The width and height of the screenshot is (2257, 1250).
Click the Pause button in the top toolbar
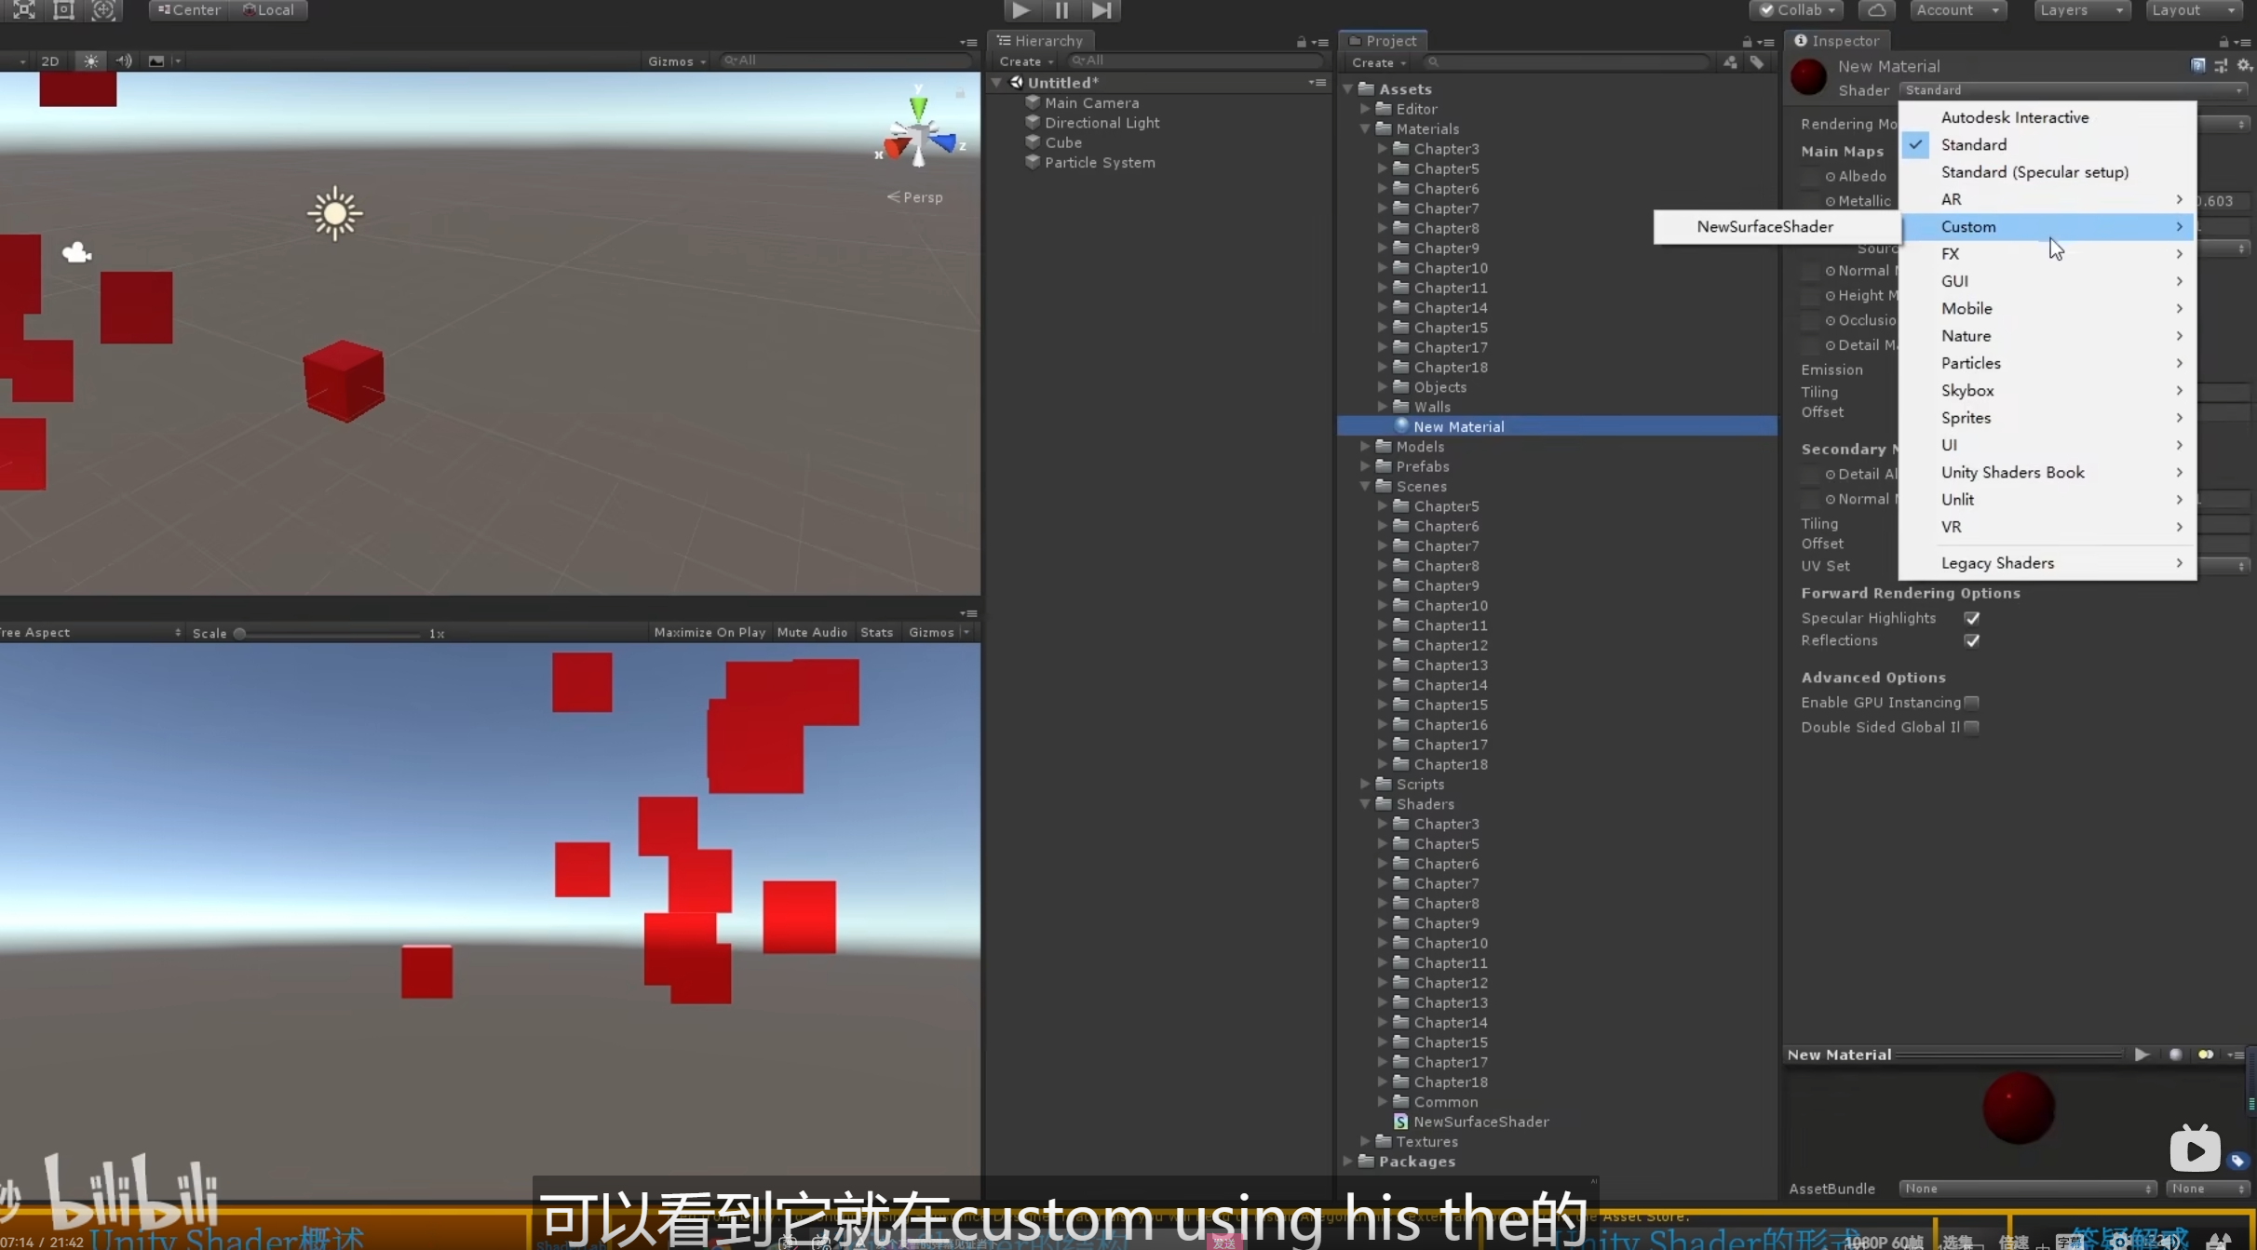point(1061,10)
